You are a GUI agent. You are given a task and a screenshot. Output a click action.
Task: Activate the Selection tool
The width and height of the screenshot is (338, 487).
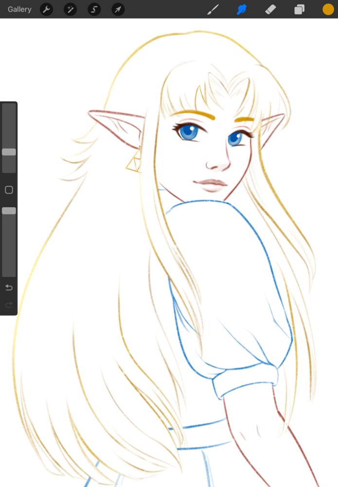(x=94, y=9)
